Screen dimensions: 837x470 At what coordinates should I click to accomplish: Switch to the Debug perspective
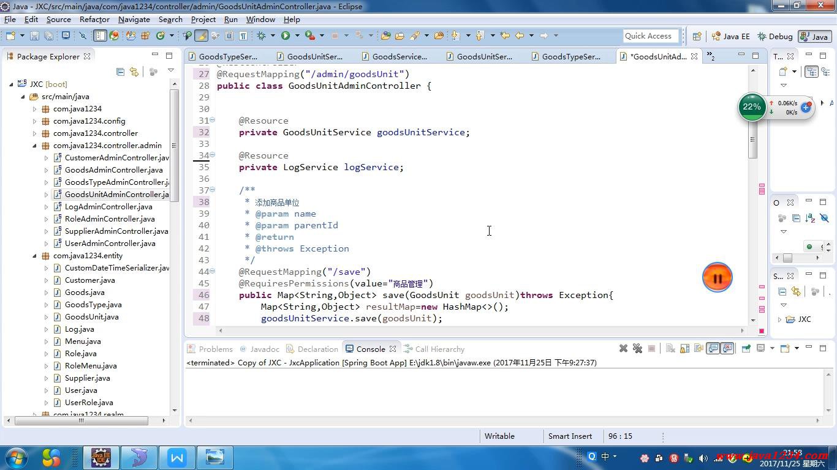[775, 36]
